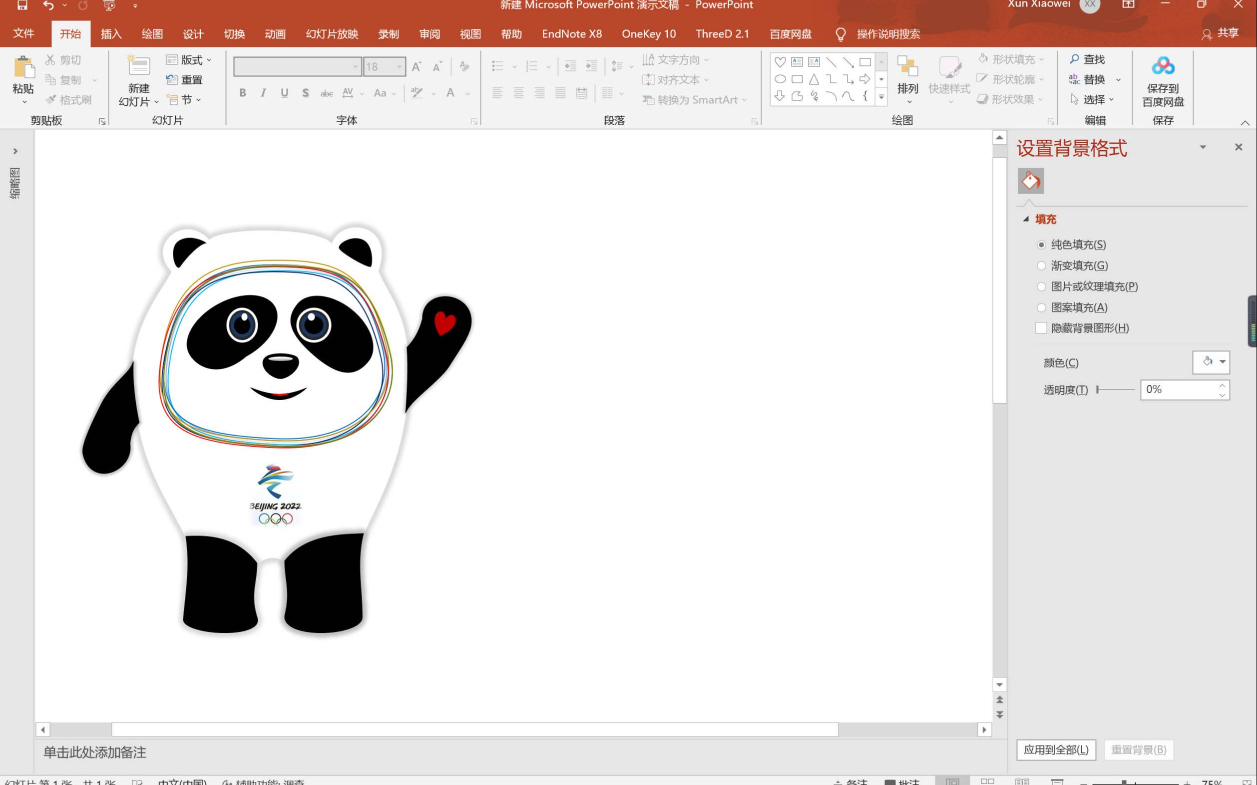This screenshot has height=785, width=1257.
Task: Switch to the Transitions (切换) tab
Action: coord(234,34)
